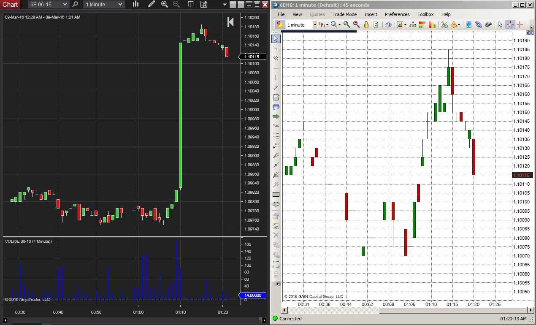Toggle the highlighted crosshair cursor mode
536x325 pixels.
point(510,25)
